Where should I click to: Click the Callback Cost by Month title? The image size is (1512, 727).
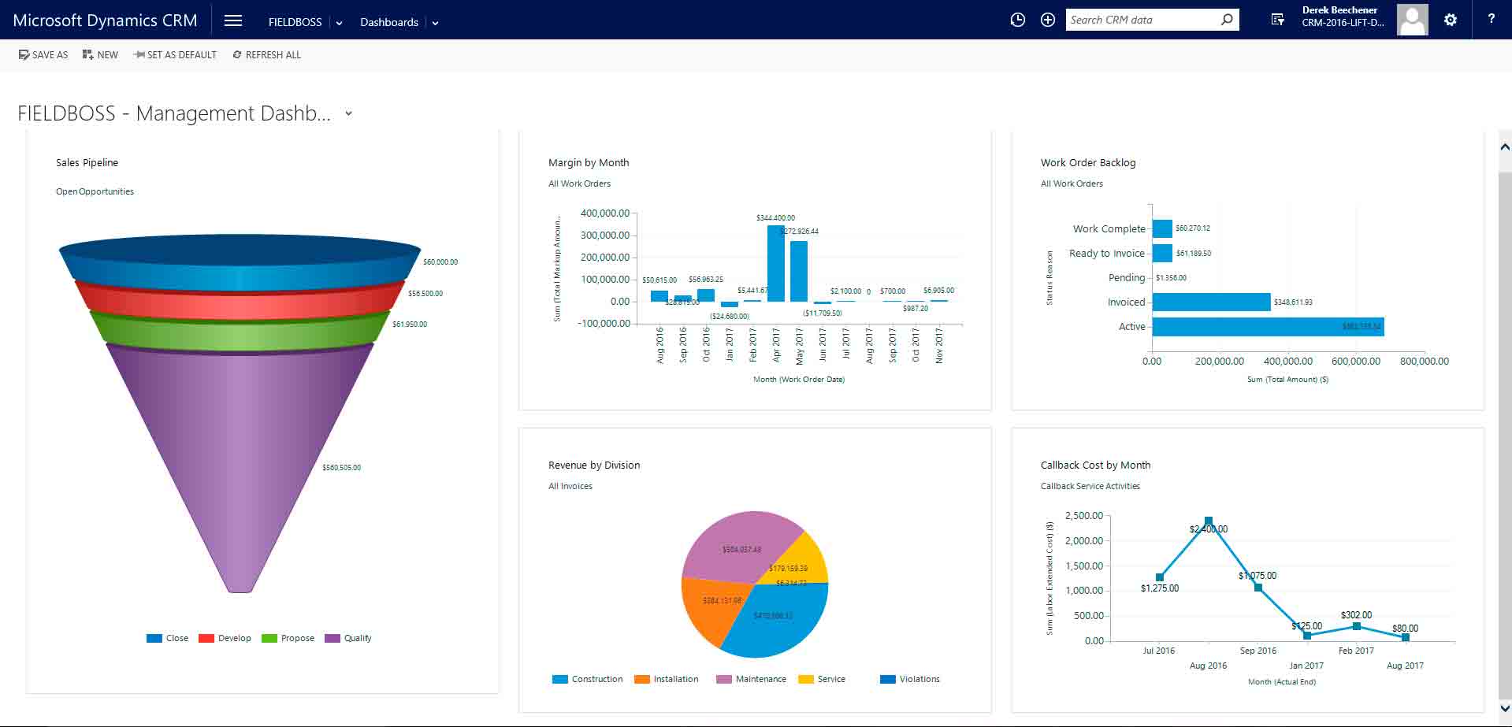(x=1095, y=466)
